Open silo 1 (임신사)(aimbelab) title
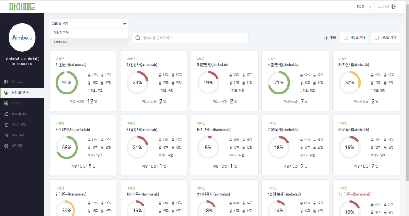 point(71,65)
